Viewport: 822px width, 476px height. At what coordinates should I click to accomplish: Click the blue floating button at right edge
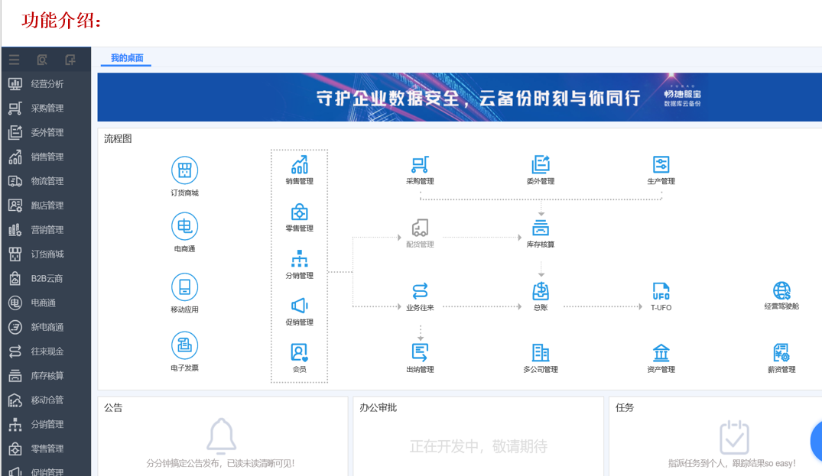pos(816,440)
